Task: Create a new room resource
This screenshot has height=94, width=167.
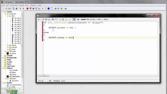Action: coord(52,9)
